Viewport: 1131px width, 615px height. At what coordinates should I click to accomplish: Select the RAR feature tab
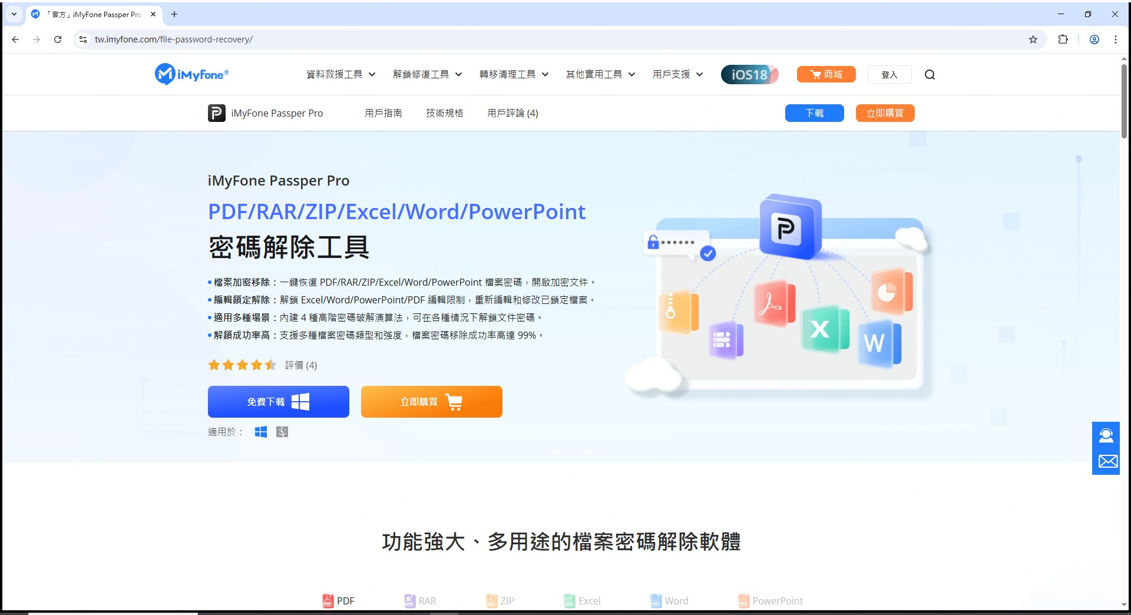point(420,601)
